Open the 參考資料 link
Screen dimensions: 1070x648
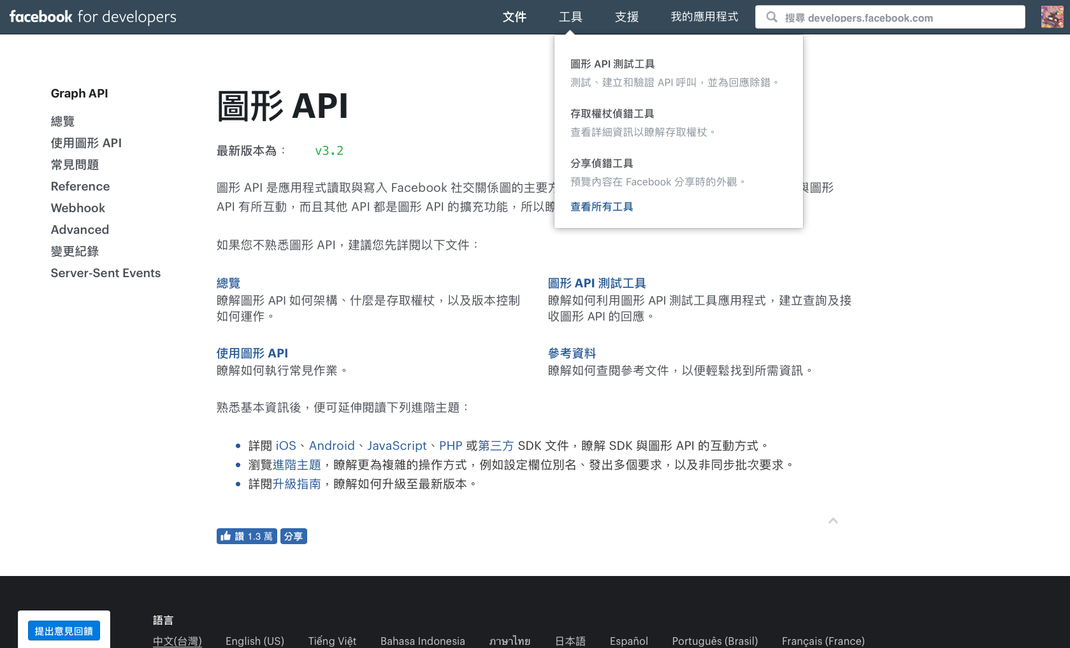pyautogui.click(x=572, y=353)
